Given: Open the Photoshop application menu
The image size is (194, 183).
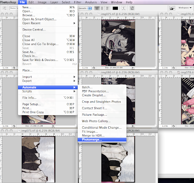Looking at the screenshot, I should [8, 2].
